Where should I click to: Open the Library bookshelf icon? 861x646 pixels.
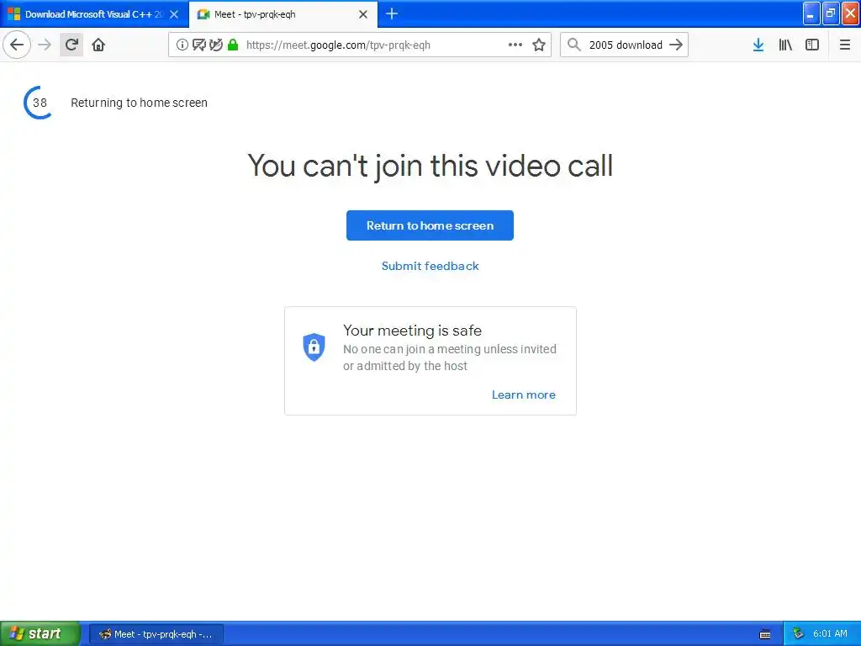pos(785,45)
